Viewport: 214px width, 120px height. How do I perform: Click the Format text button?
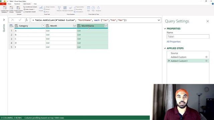click(41, 9)
